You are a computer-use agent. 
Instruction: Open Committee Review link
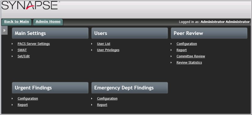pyautogui.click(x=191, y=56)
